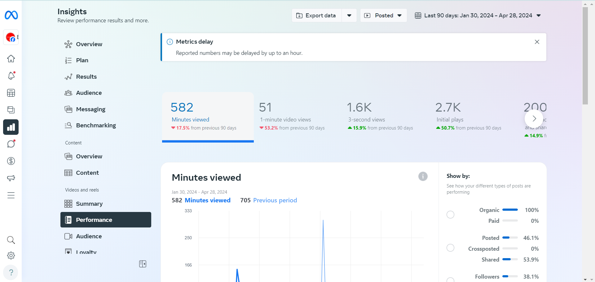This screenshot has height=282, width=595.
Task: Expand the Export data dropdown arrow
Action: 349,15
